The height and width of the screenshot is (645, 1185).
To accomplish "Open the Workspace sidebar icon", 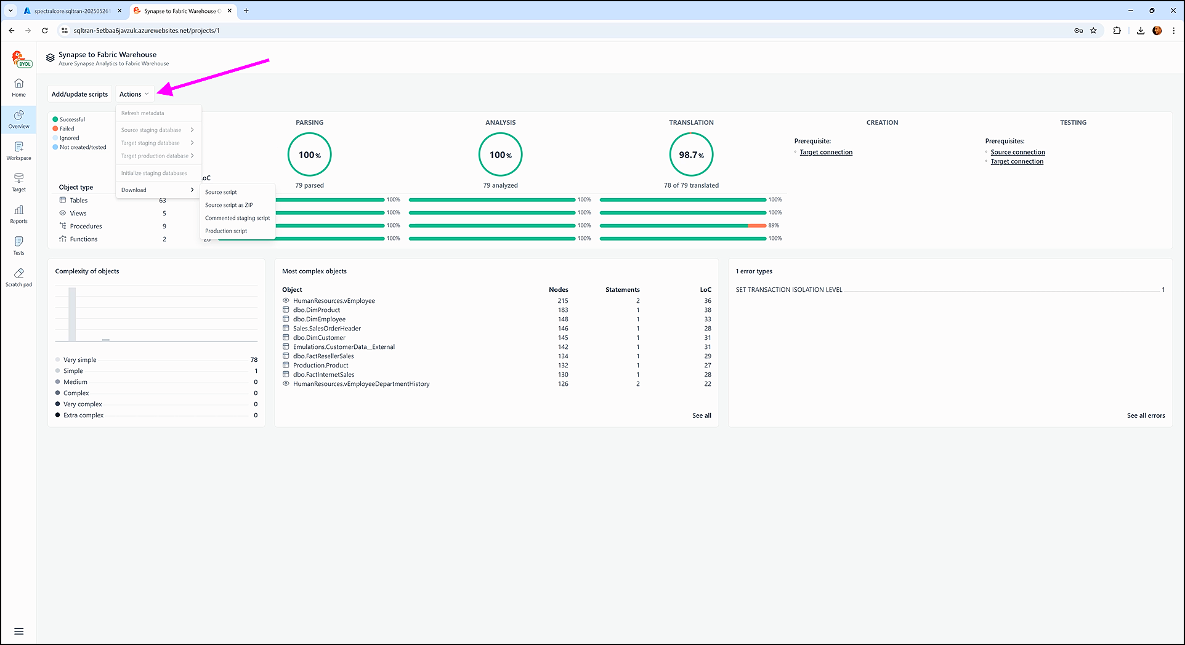I will [18, 151].
